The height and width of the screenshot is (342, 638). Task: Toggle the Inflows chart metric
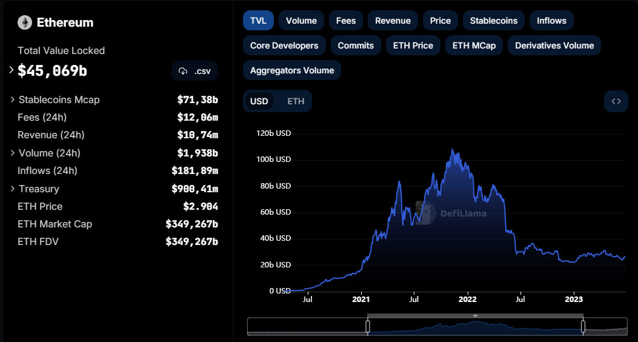pos(551,21)
